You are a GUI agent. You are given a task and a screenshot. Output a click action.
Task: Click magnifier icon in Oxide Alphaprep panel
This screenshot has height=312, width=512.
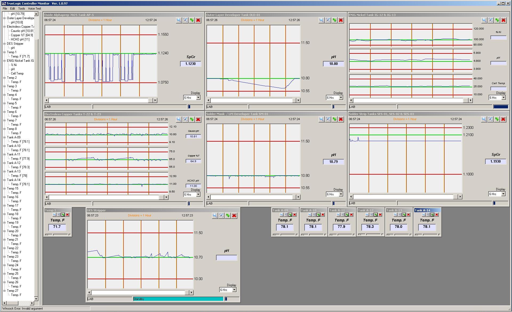pyautogui.click(x=179, y=20)
